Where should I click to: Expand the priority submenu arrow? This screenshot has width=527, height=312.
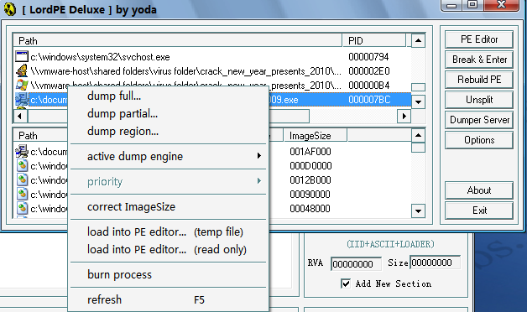258,181
